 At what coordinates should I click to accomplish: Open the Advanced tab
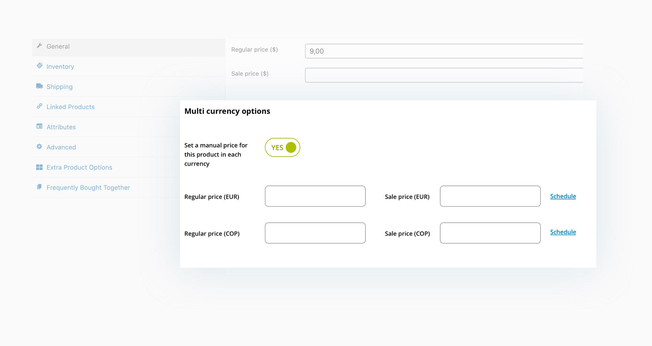[x=106, y=147]
